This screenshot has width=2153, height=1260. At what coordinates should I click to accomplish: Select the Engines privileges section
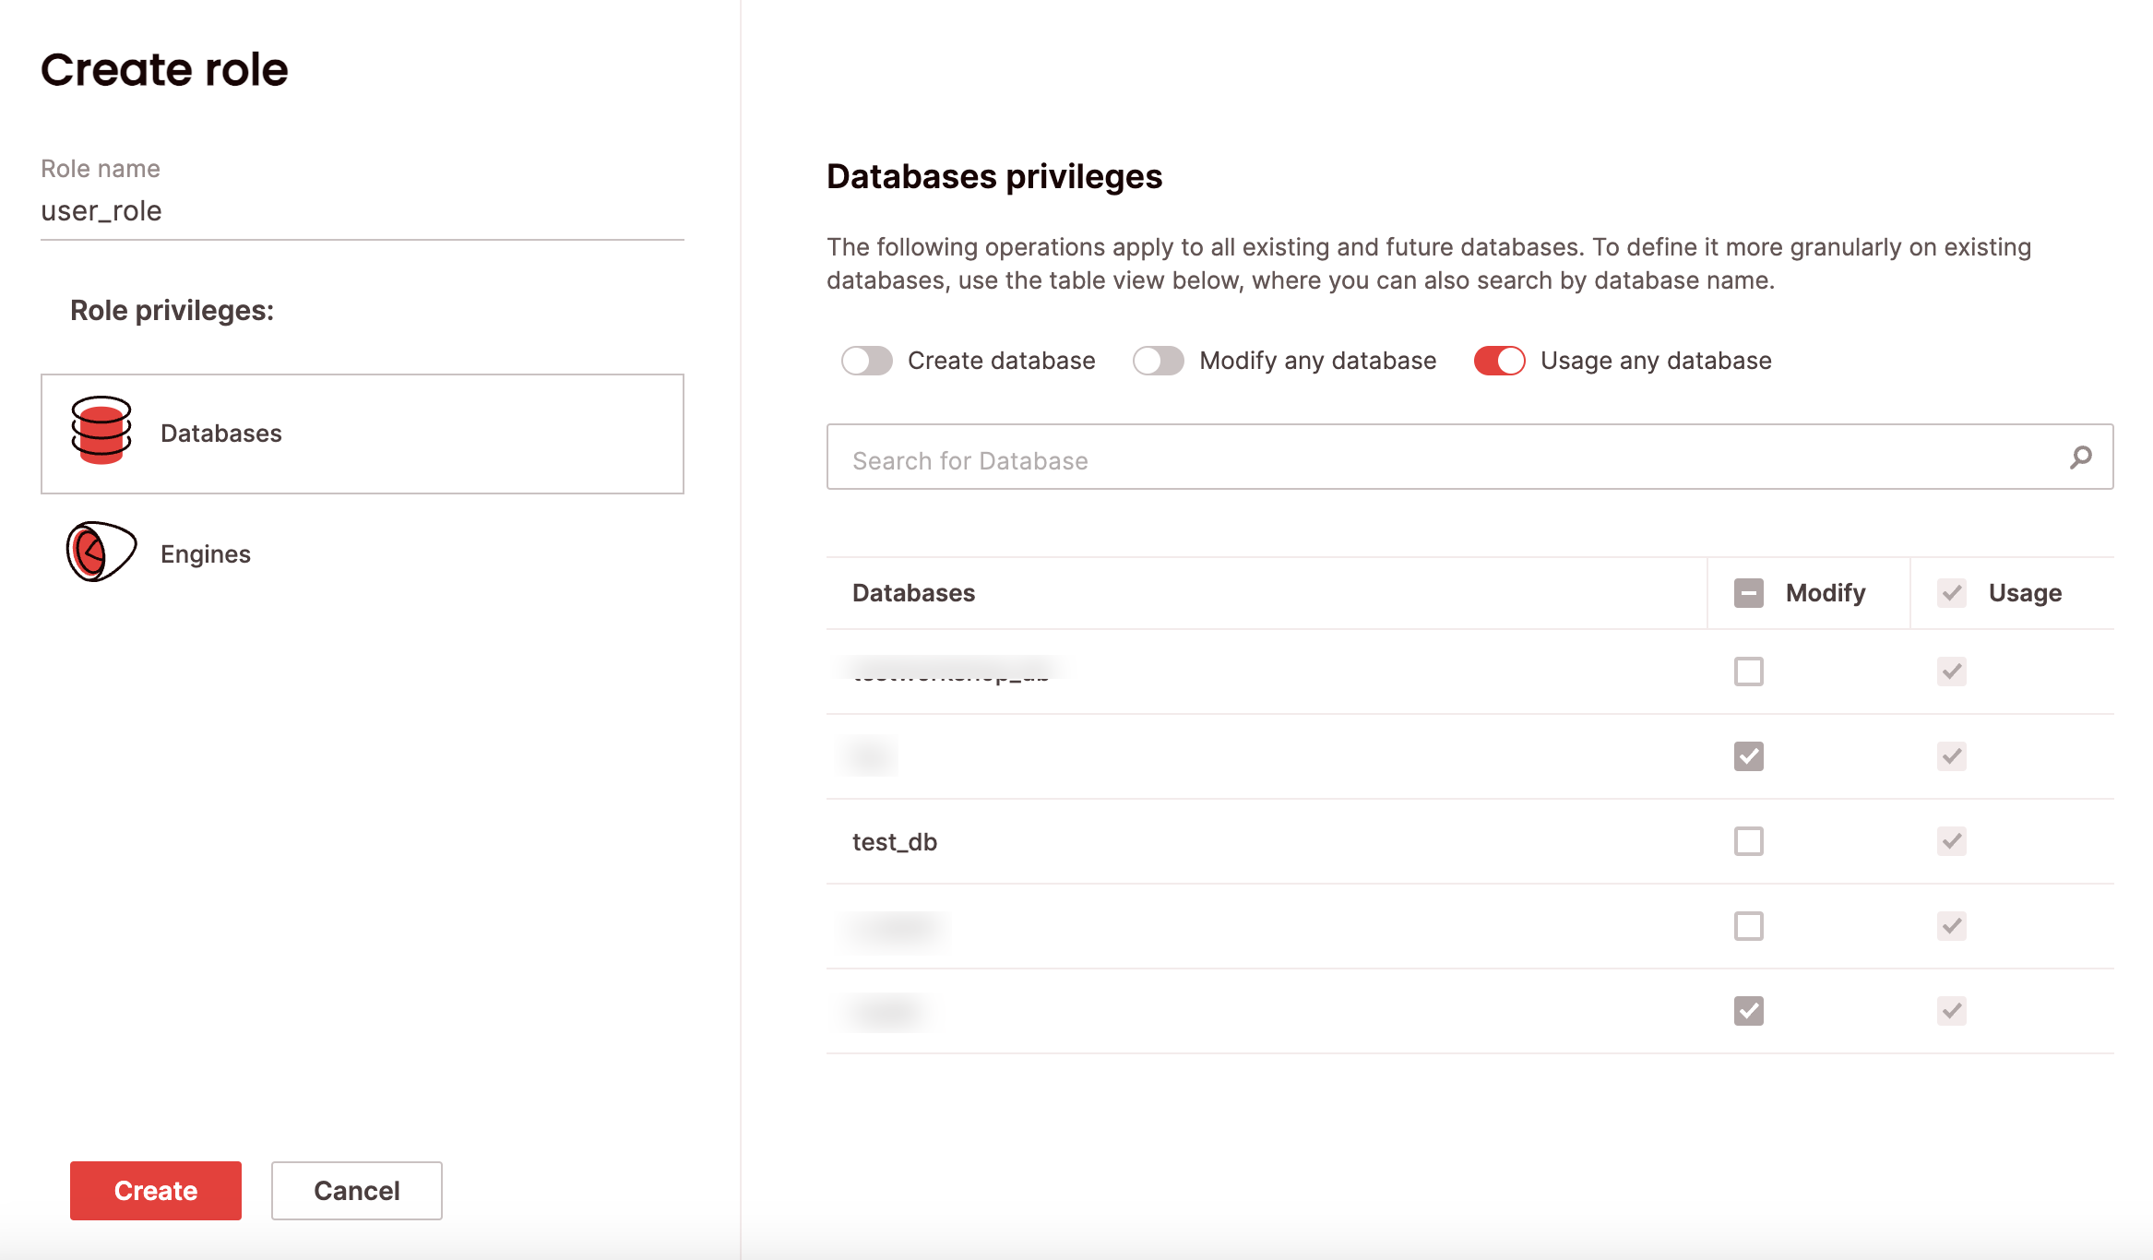click(363, 553)
